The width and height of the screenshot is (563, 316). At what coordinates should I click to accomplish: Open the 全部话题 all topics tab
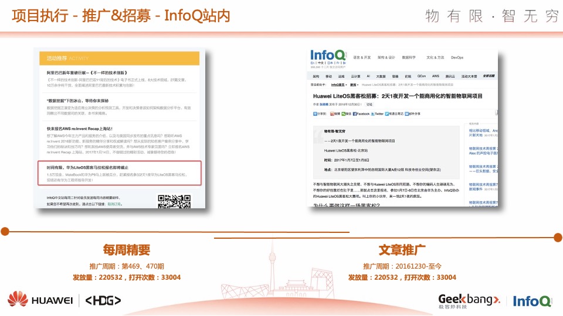489,76
